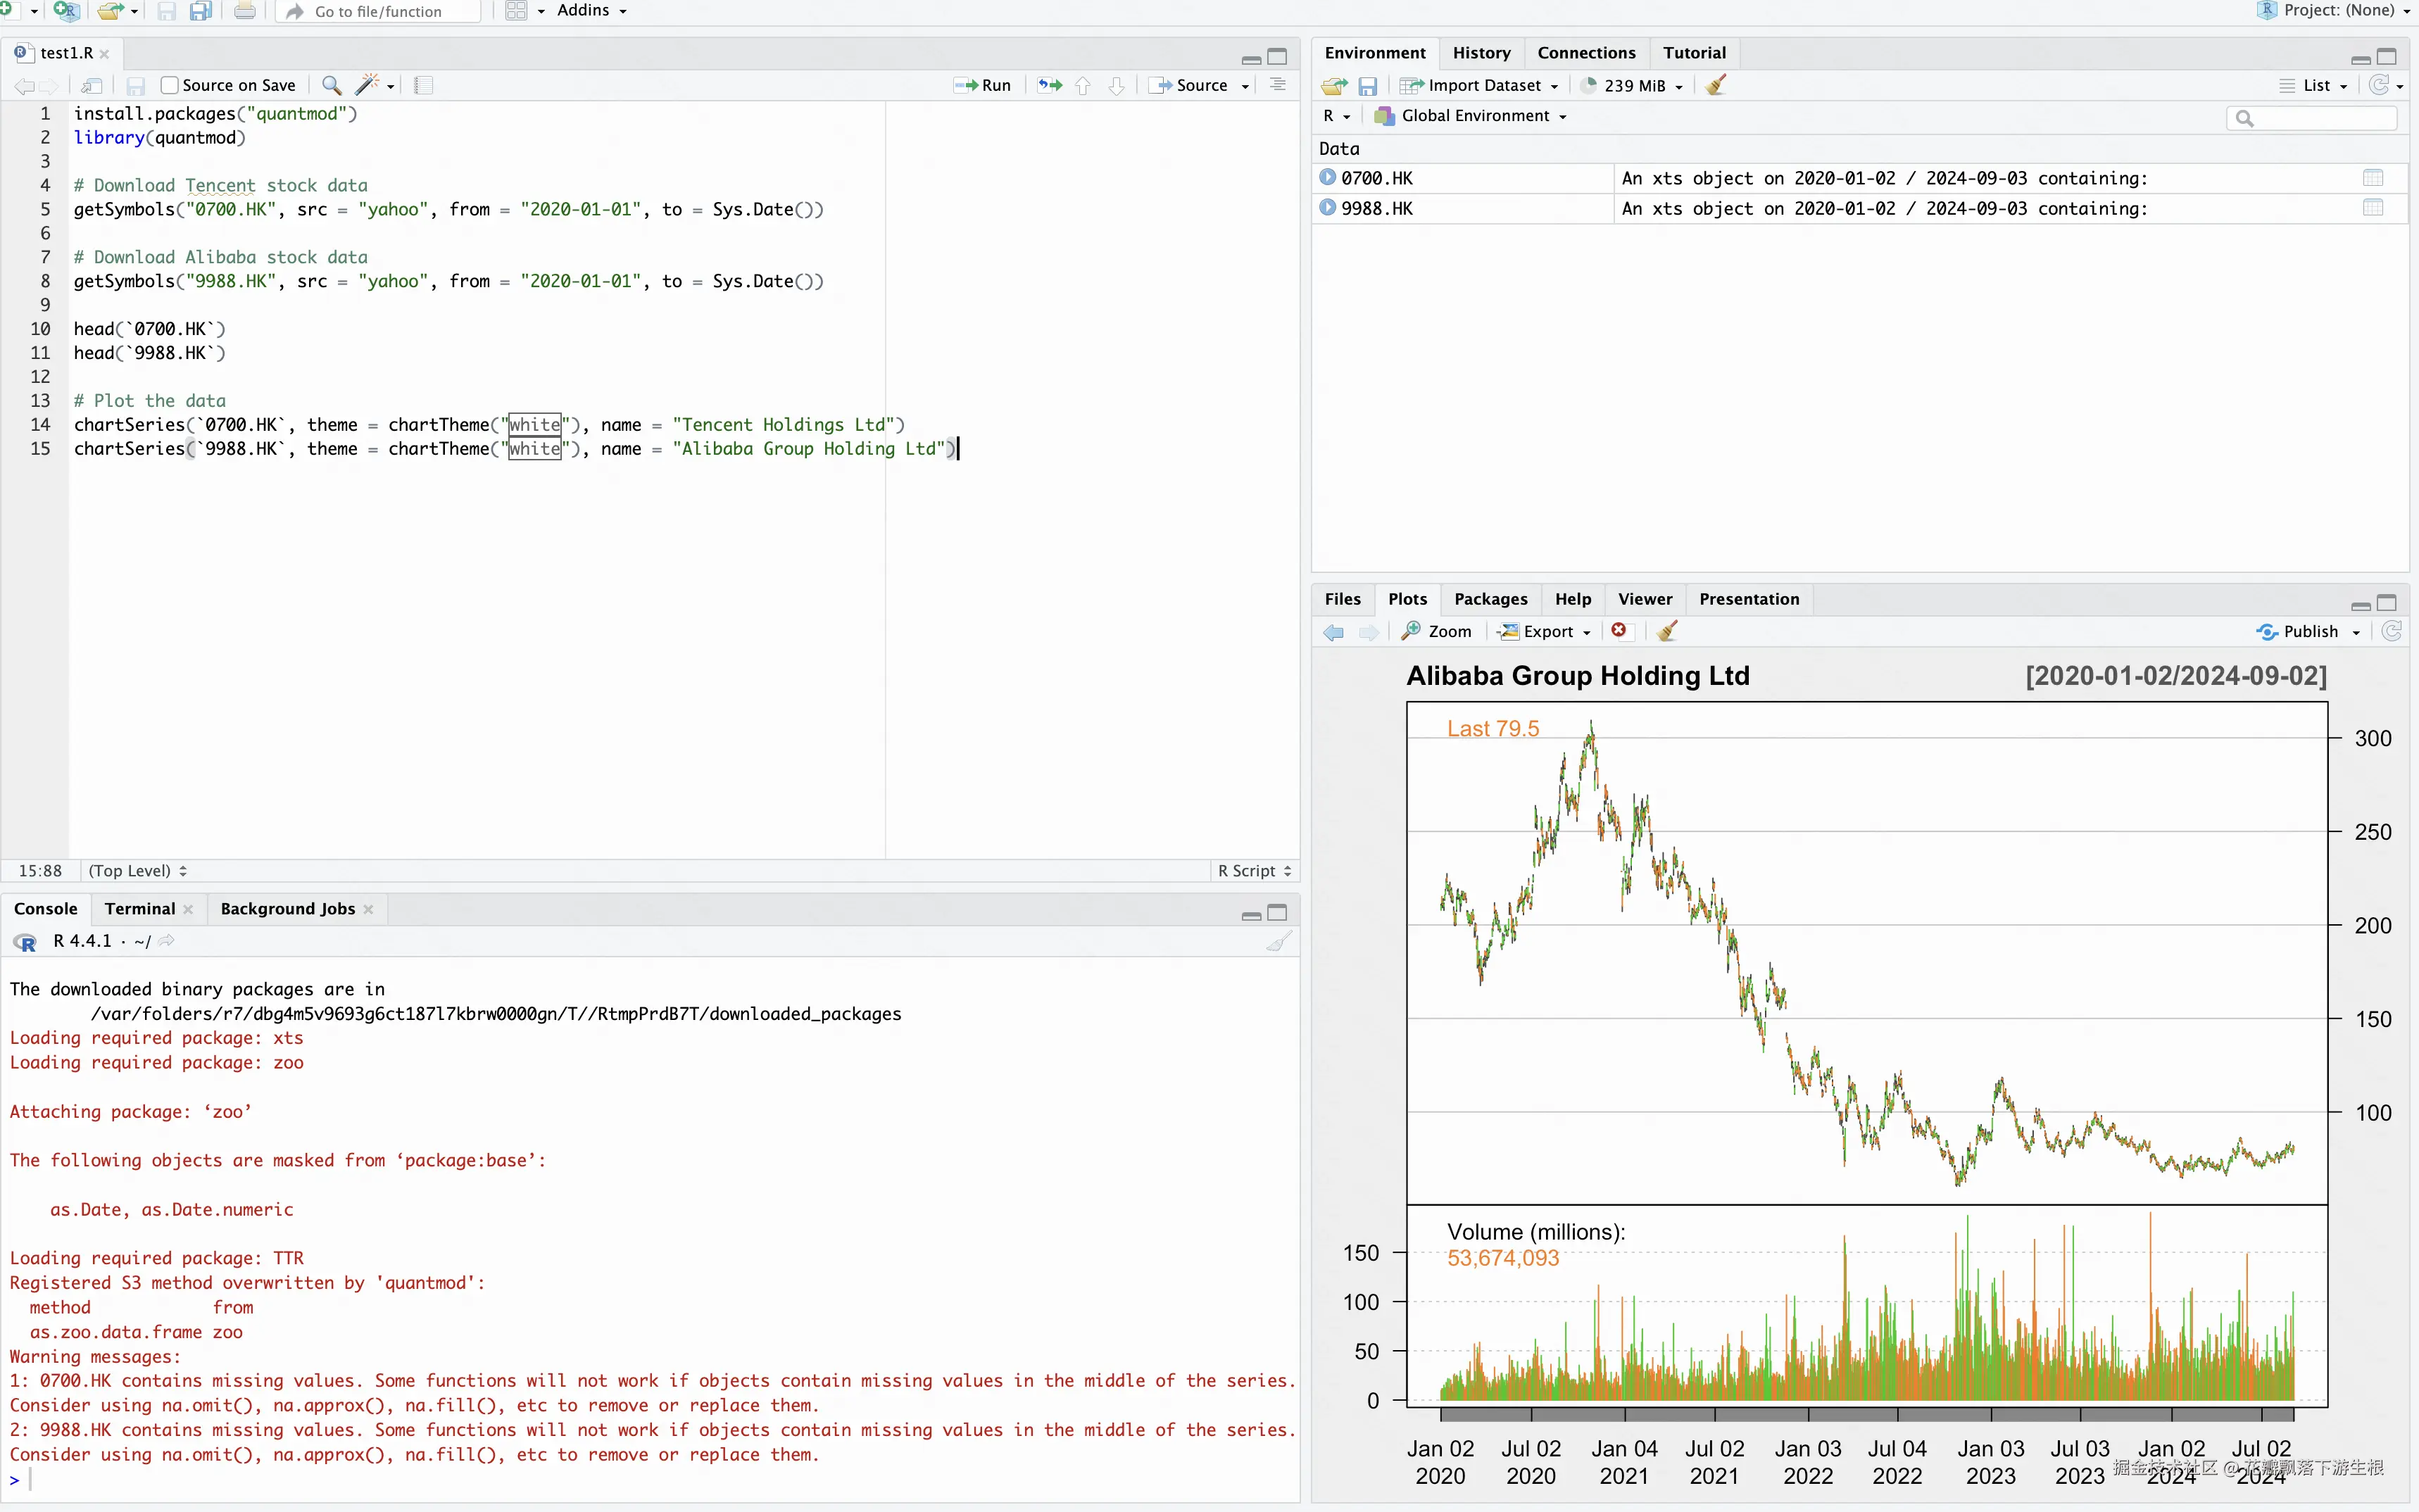Click the find/replace magnifier icon in editor
Screen dimensions: 2419x1512
tap(332, 85)
